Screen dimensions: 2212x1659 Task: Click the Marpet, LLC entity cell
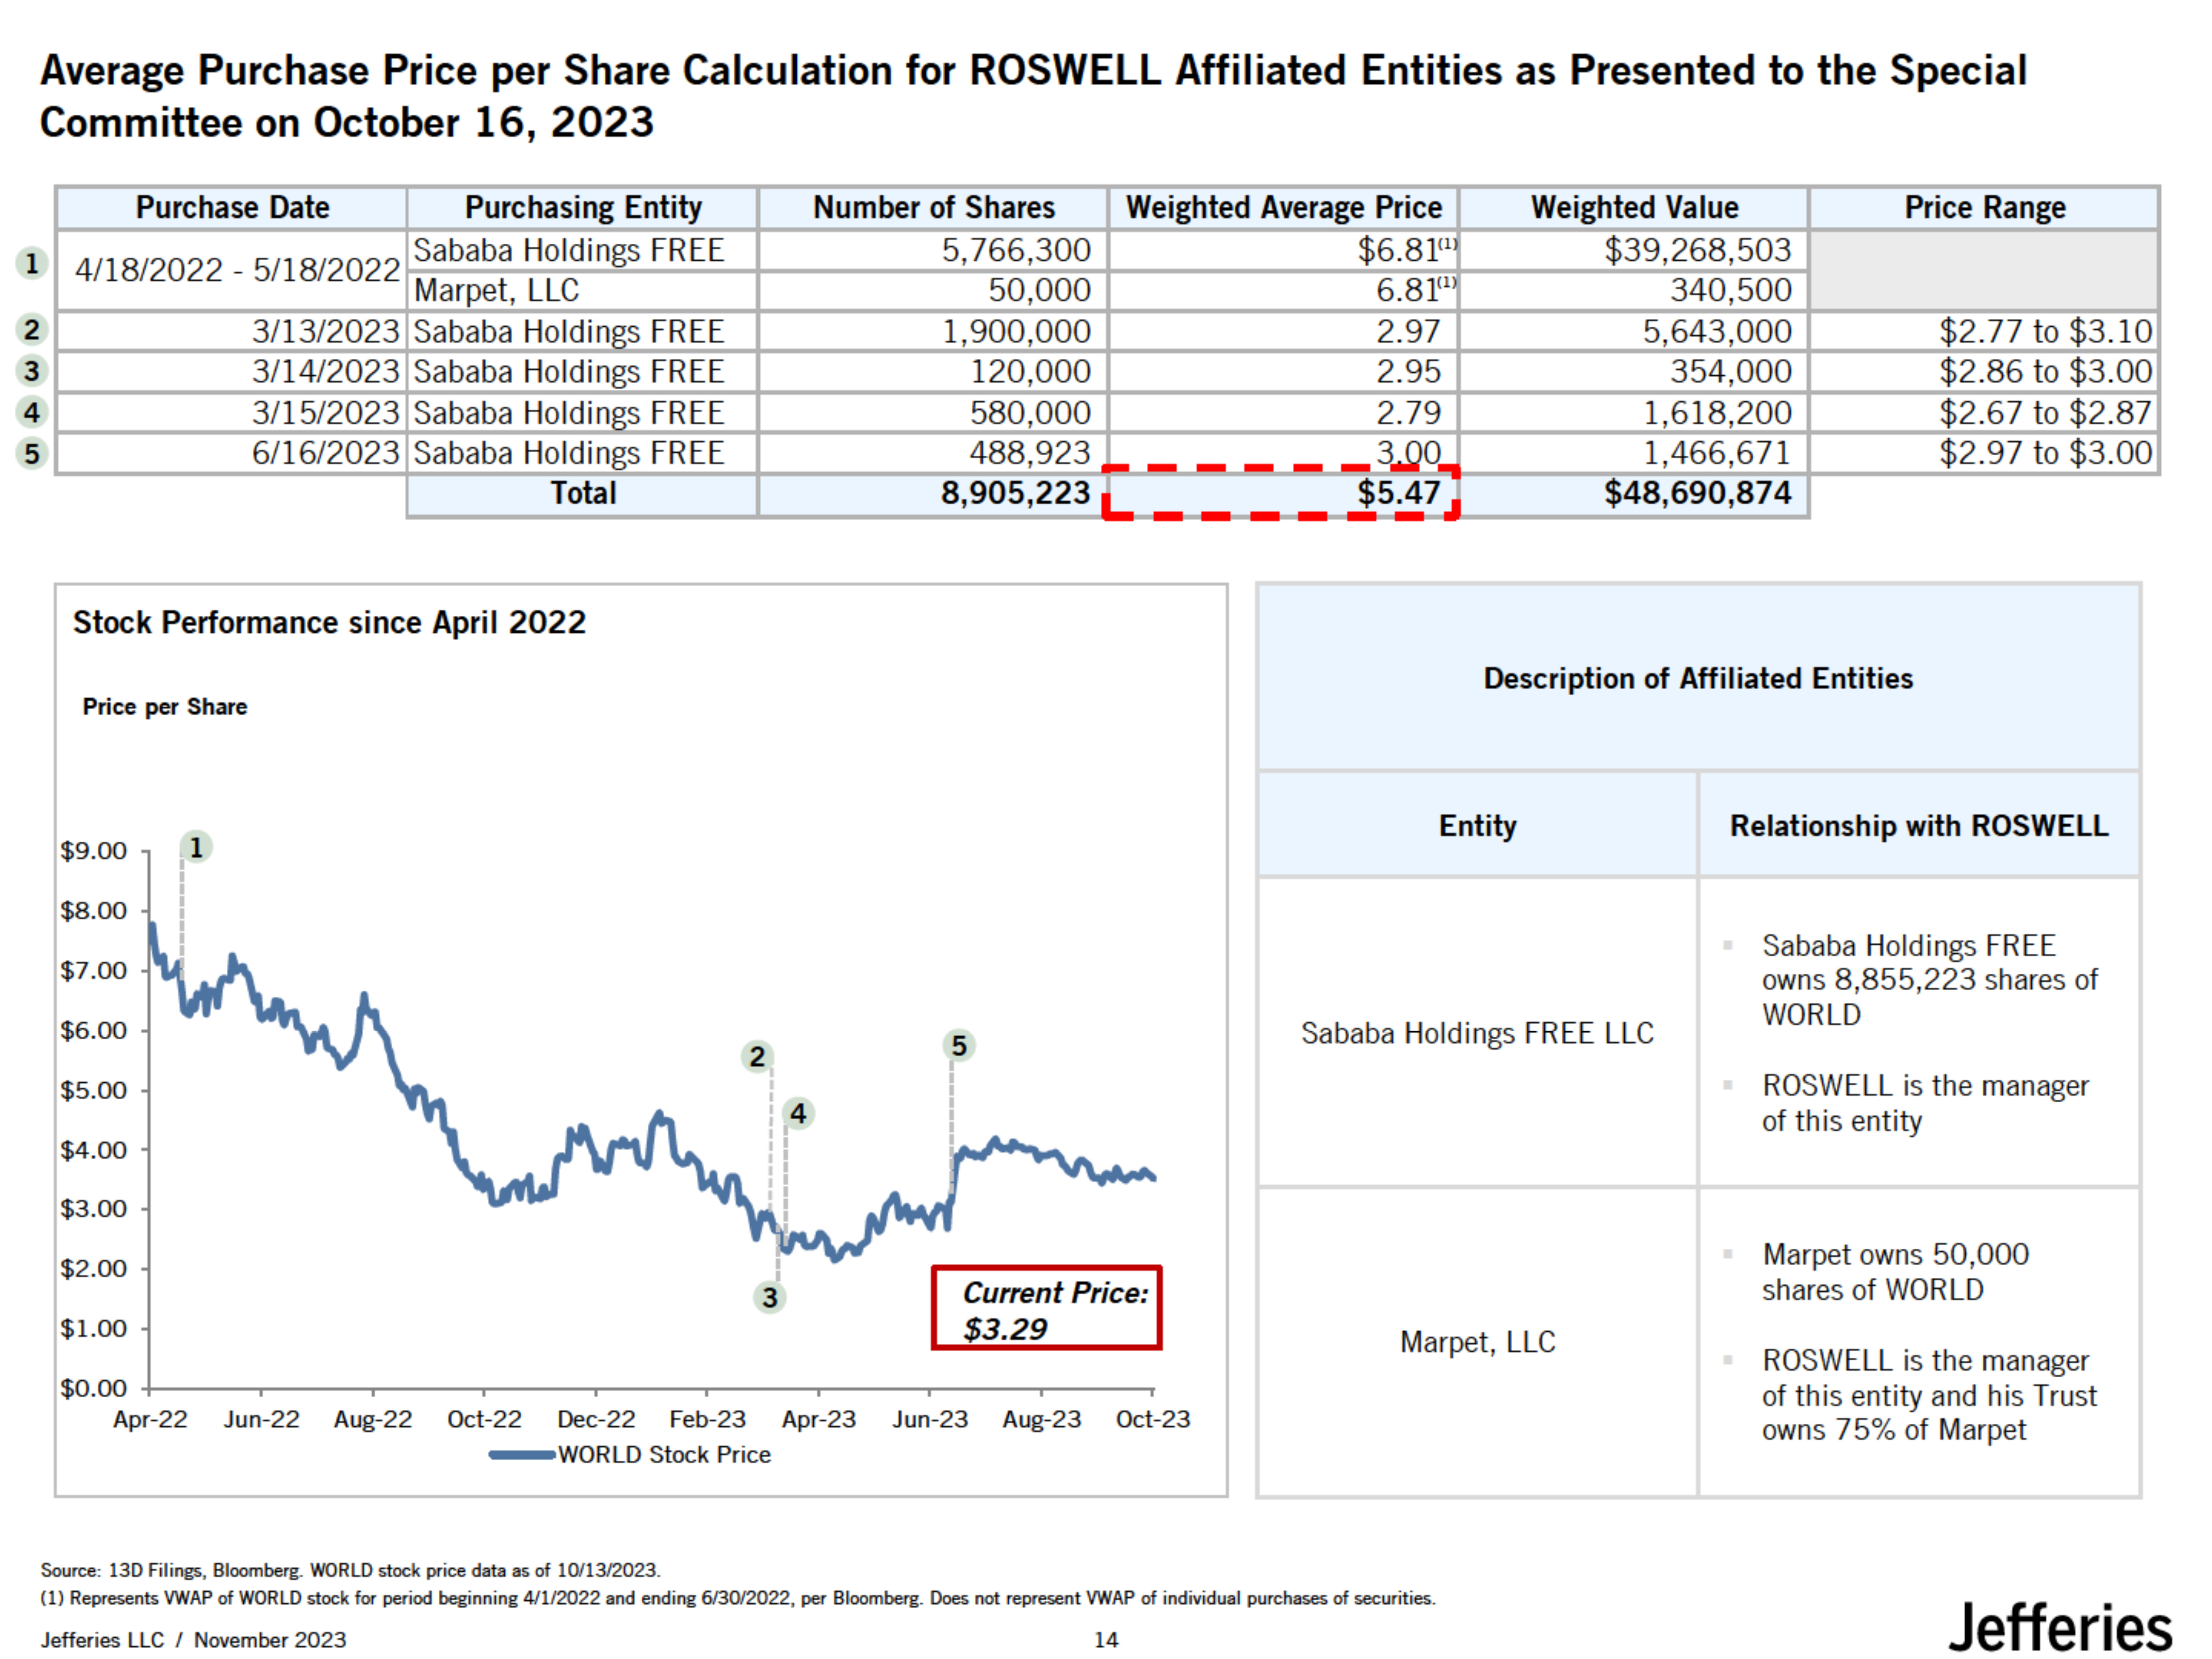pos(1477,1342)
